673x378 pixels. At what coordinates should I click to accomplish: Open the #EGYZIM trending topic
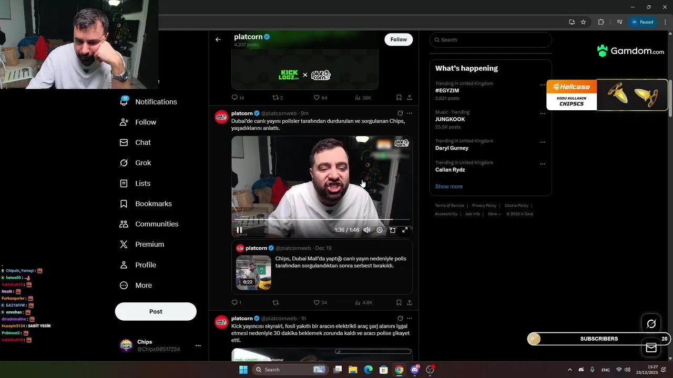tap(447, 91)
